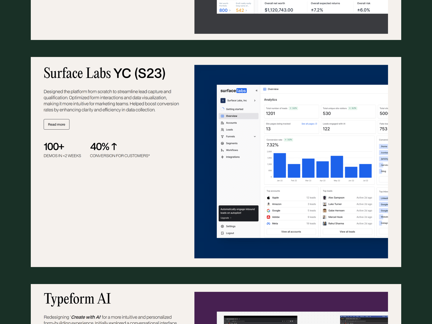
Task: Click the Amazon logo in Top accounts
Action: tap(268, 204)
